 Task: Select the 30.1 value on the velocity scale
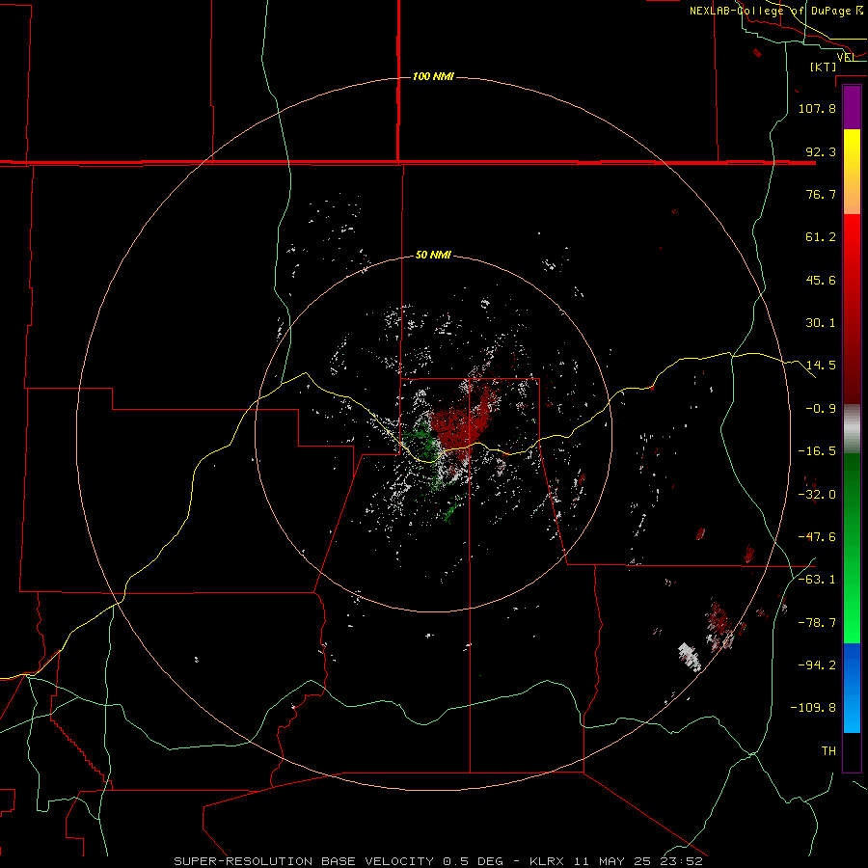(x=821, y=323)
